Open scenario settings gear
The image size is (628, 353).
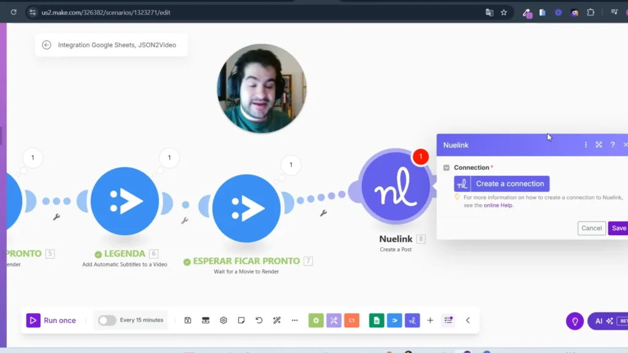pyautogui.click(x=223, y=320)
